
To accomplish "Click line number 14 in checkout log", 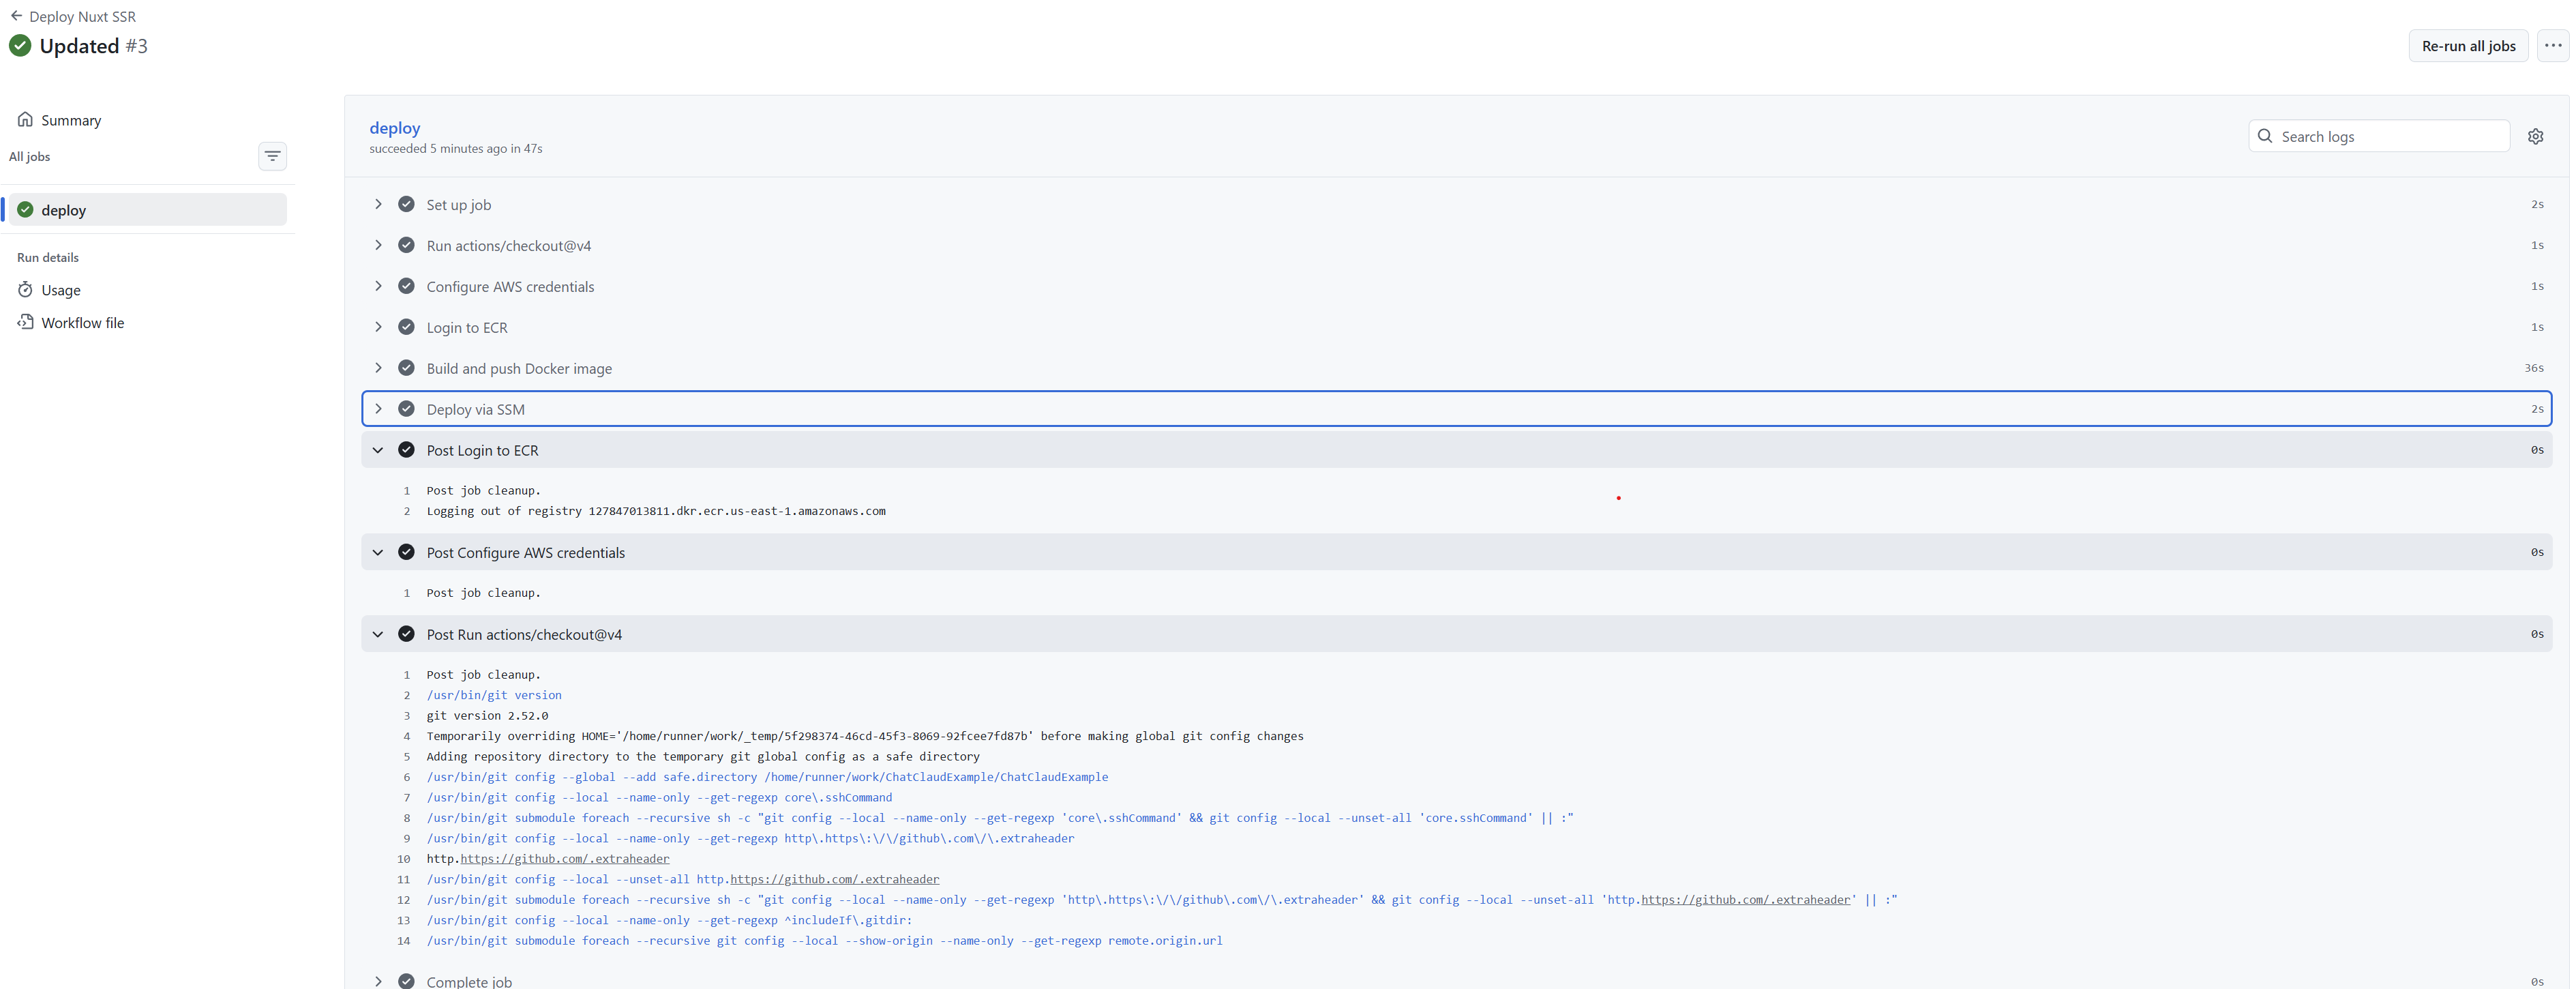I will (x=404, y=941).
